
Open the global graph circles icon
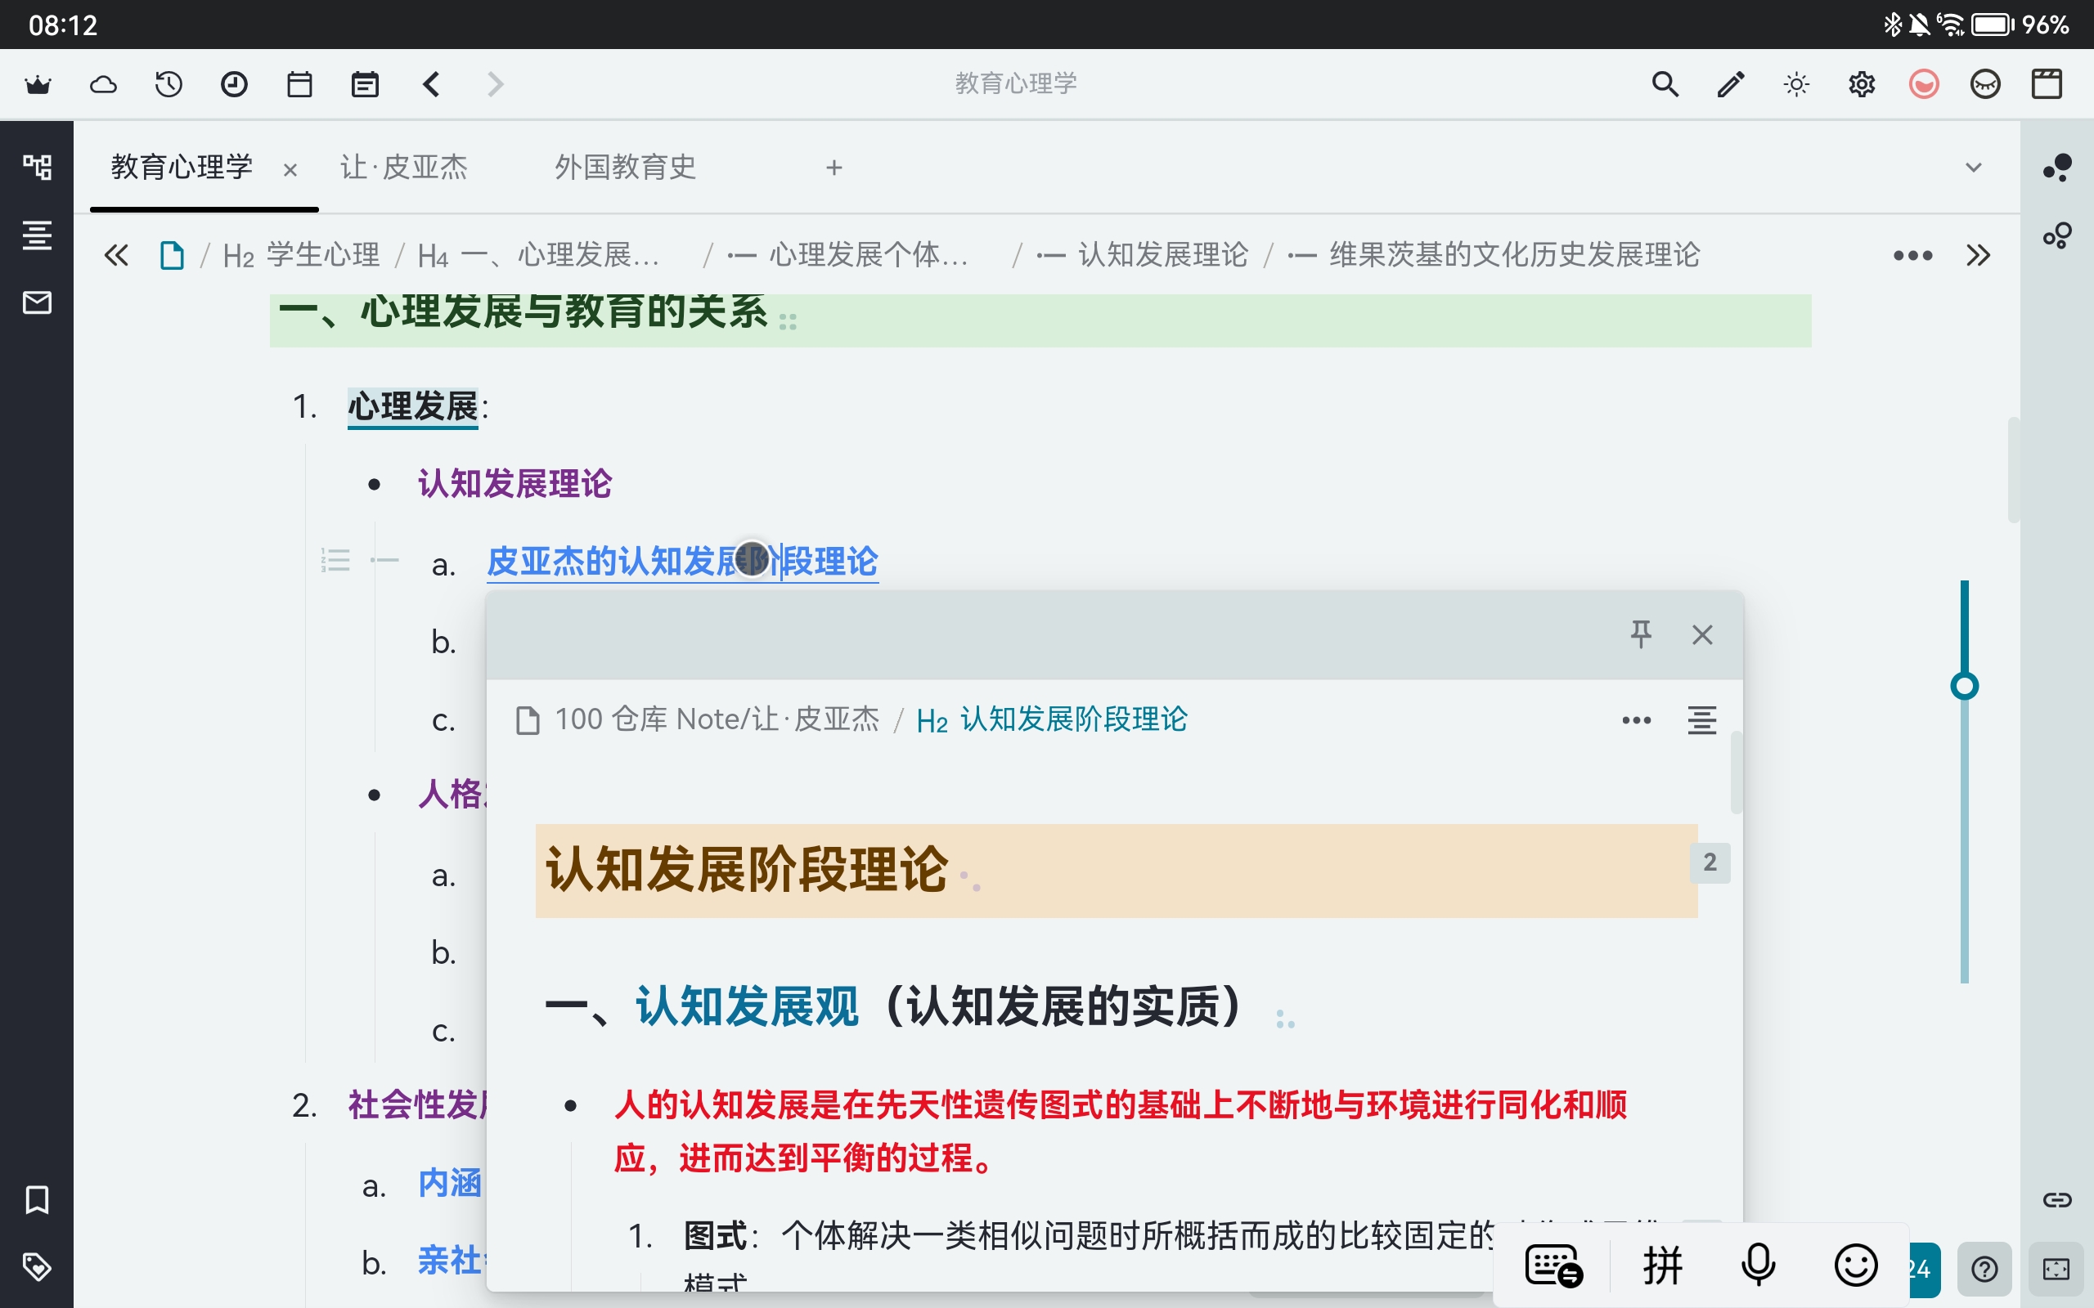pos(2057,235)
